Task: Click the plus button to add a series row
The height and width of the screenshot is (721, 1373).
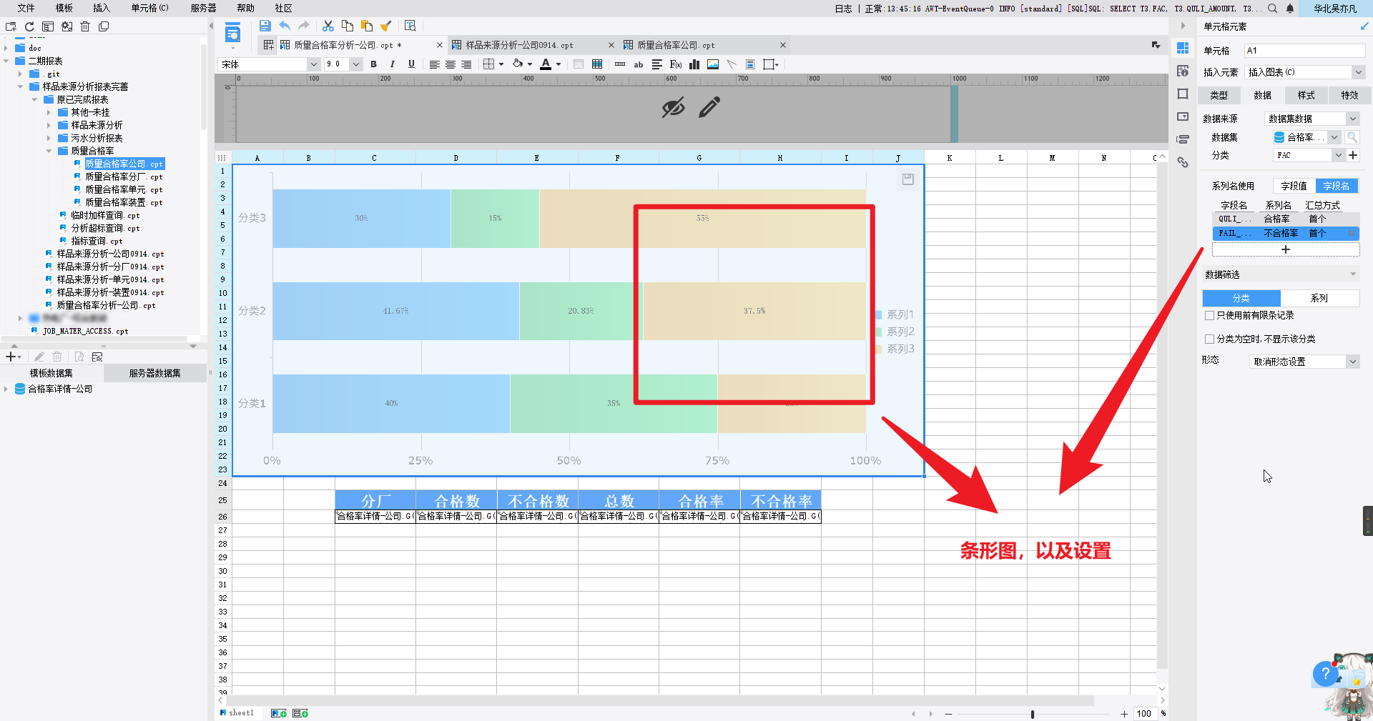Action: click(1286, 249)
